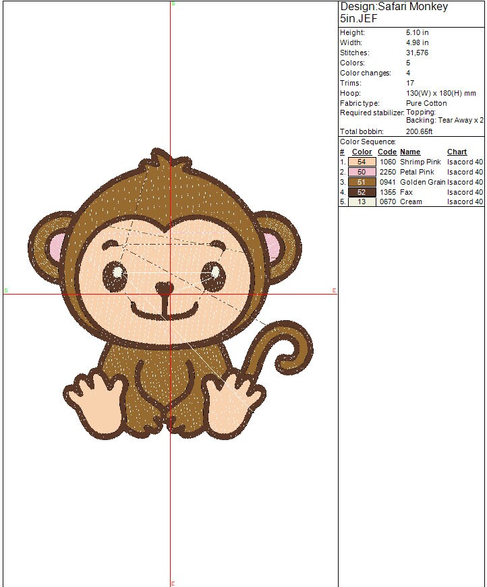Screen dimensions: 487x587
Task: Click the pink inner part of right ear
Action: click(273, 248)
